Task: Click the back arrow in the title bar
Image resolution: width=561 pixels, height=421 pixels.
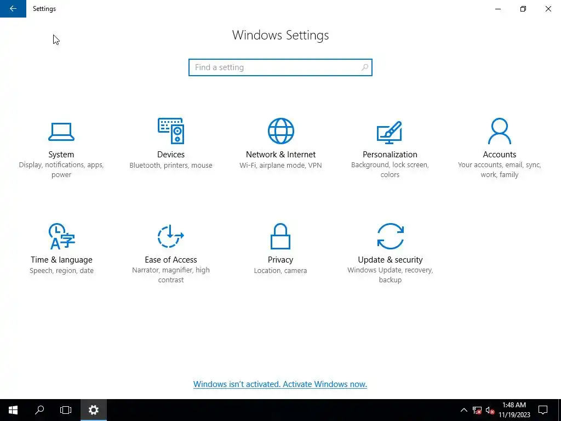Action: pos(13,9)
